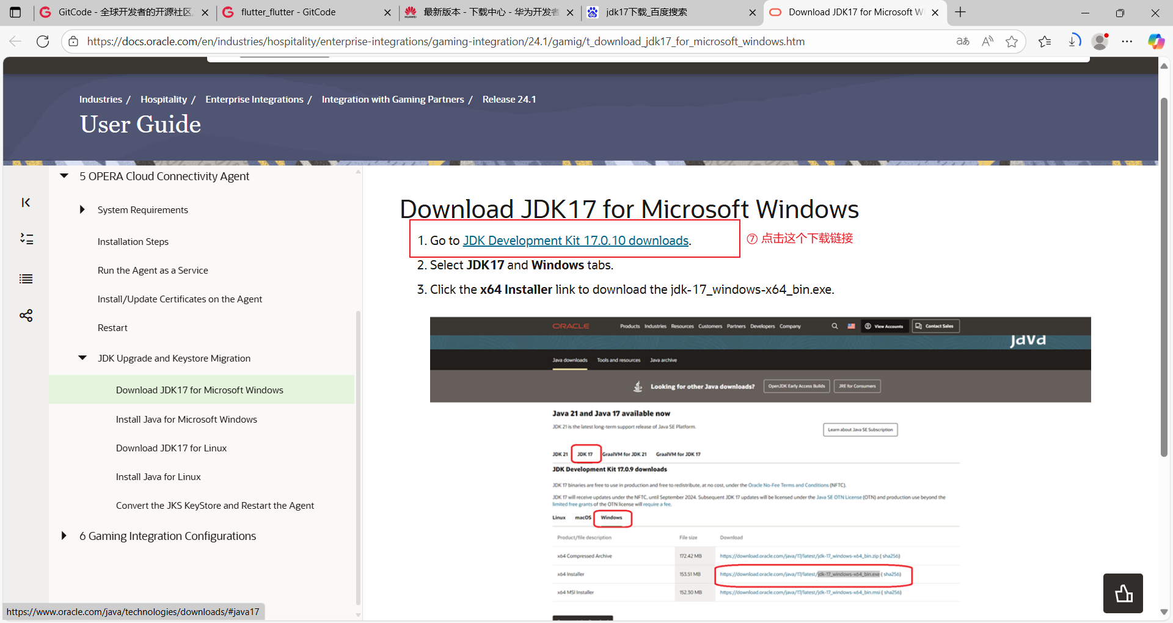Open the translate page icon
Screen dimensions: 1173x623
click(x=963, y=42)
